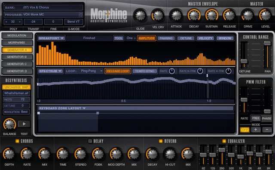Click the Vel Crv knob

click(158, 15)
